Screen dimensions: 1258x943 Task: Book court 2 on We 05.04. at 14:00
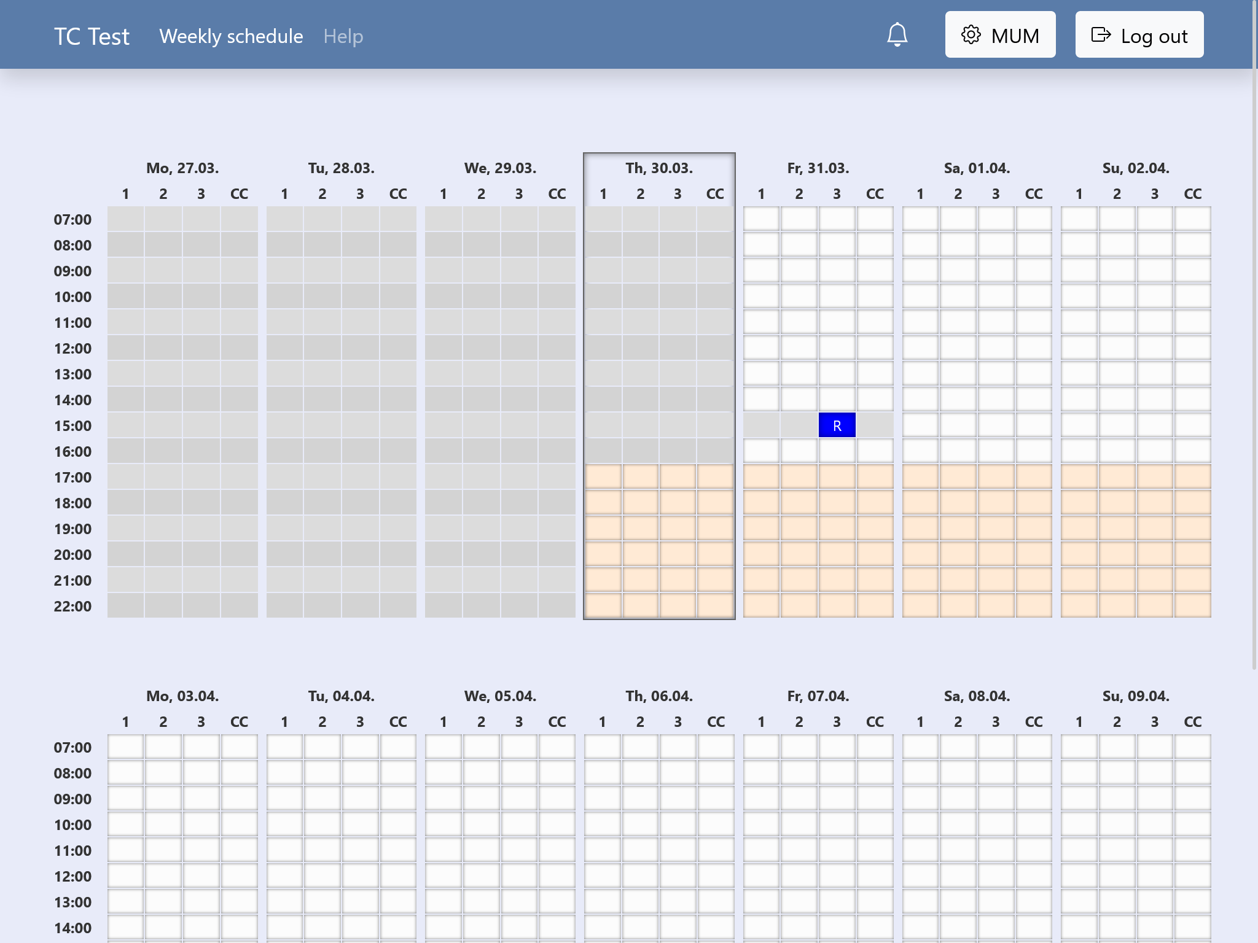[482, 928]
